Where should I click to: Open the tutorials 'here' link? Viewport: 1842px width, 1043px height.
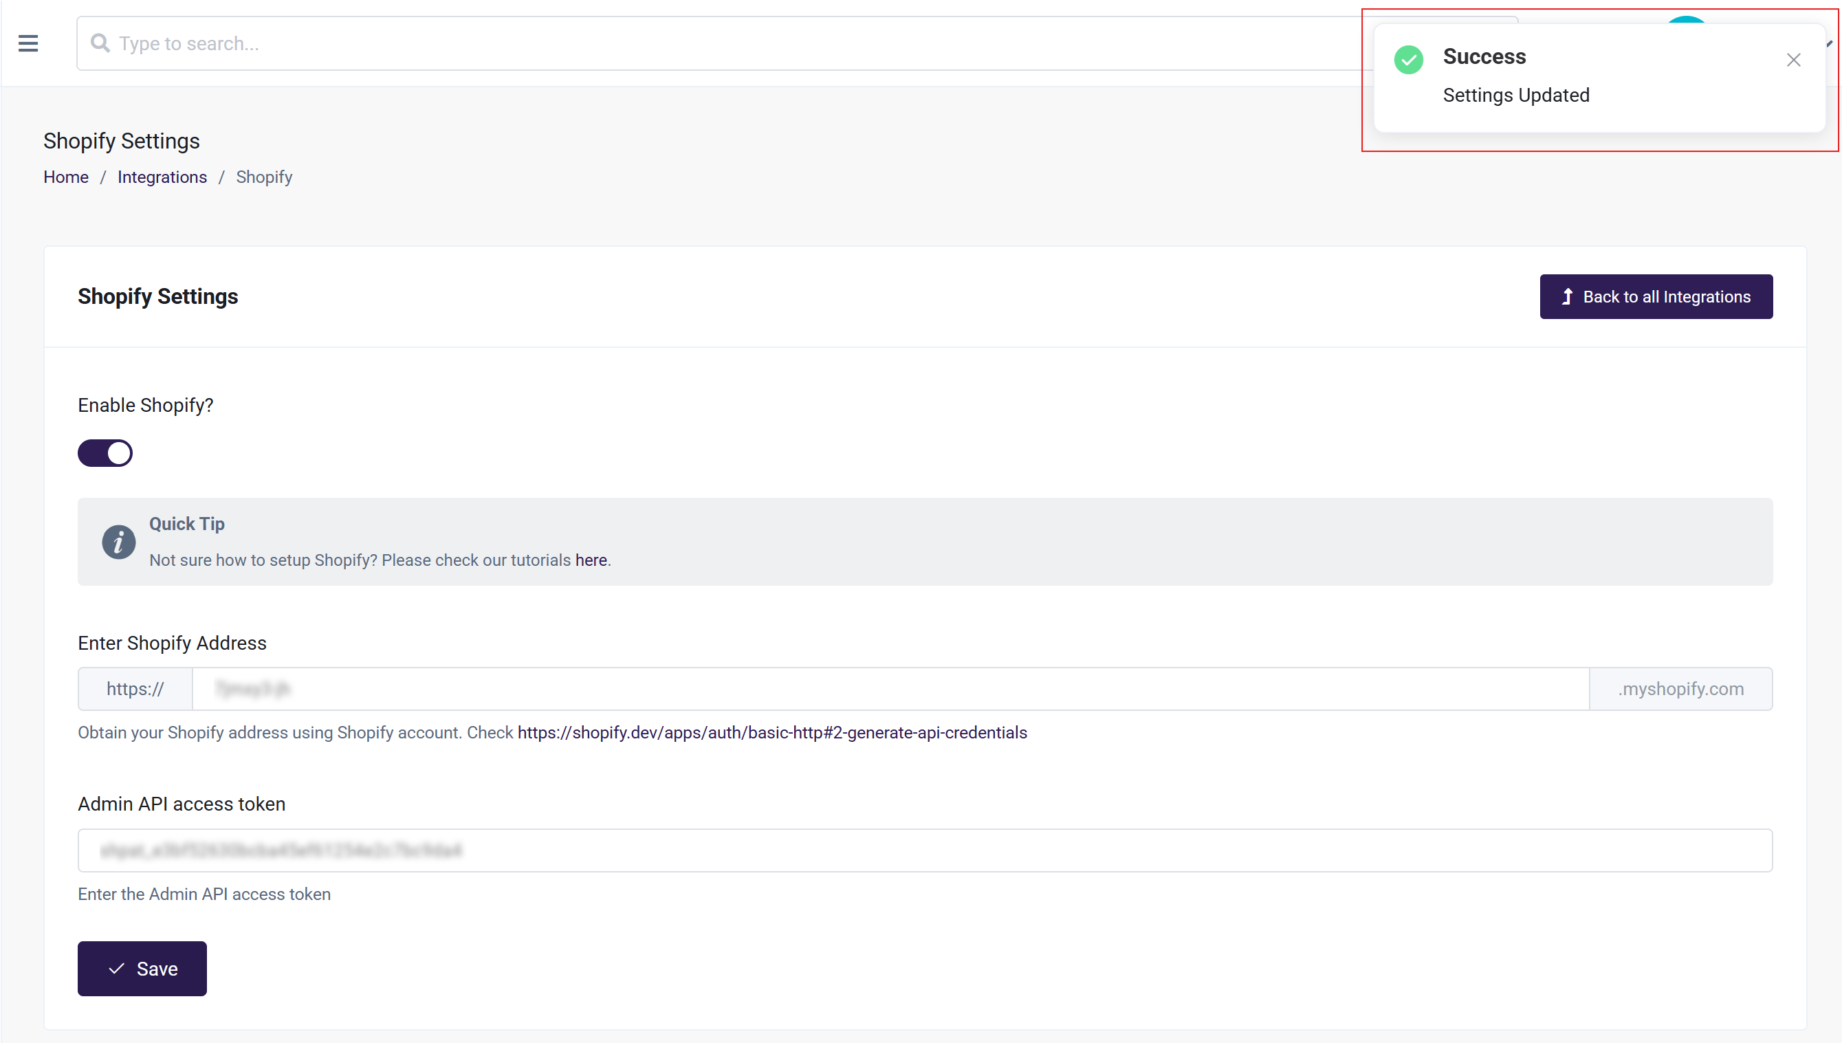pyautogui.click(x=590, y=560)
